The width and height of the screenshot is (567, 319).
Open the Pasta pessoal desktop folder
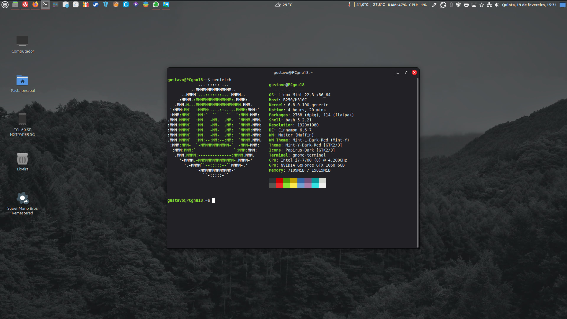click(x=22, y=80)
